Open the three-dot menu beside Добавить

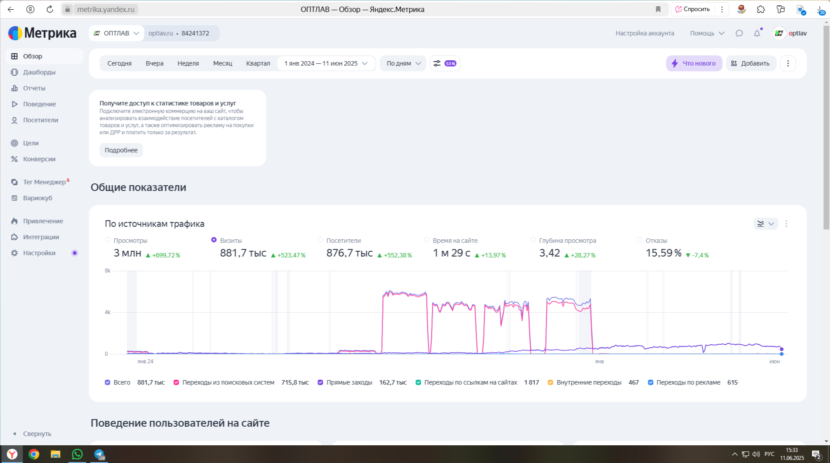click(788, 63)
